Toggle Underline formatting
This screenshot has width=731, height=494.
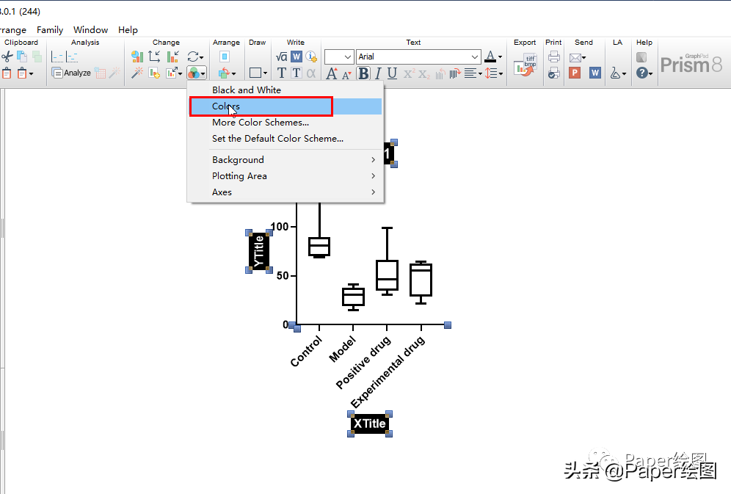pos(392,73)
